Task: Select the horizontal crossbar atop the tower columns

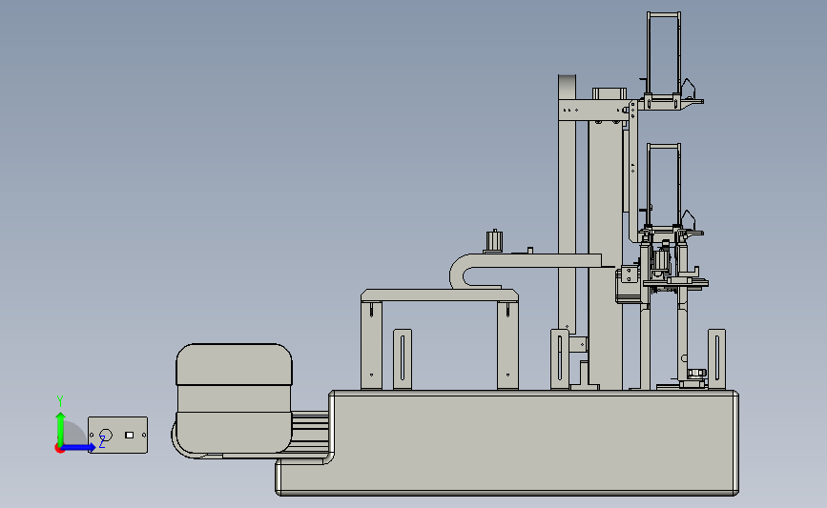Action: click(593, 110)
